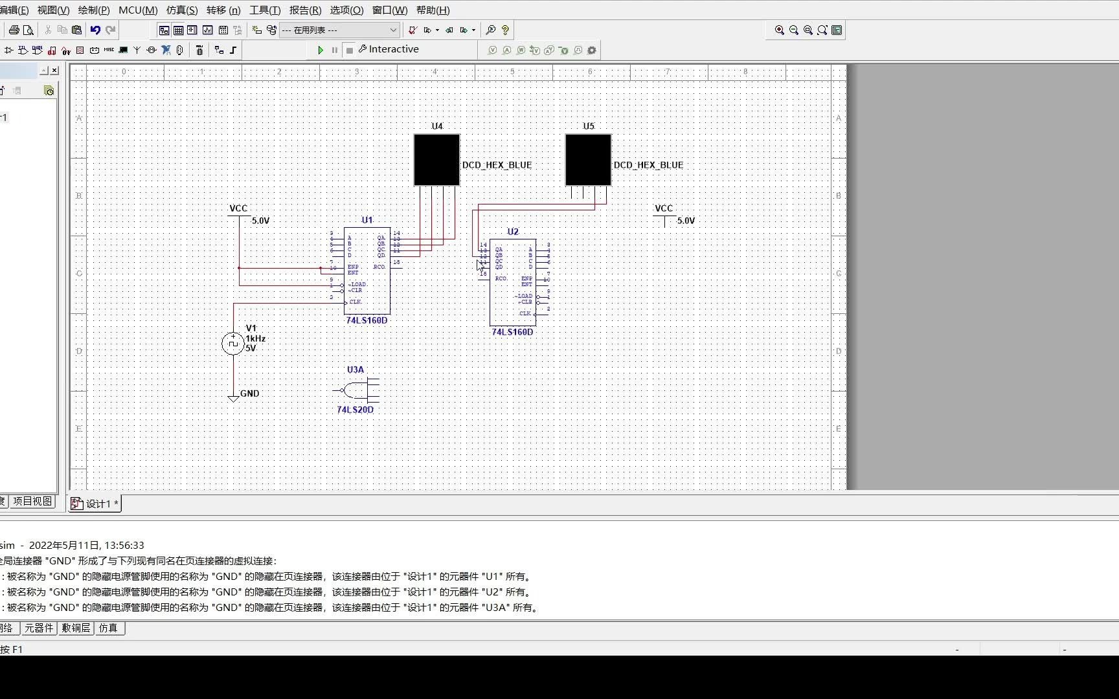Zoom in on the schematic
1119x699 pixels.
click(x=780, y=30)
